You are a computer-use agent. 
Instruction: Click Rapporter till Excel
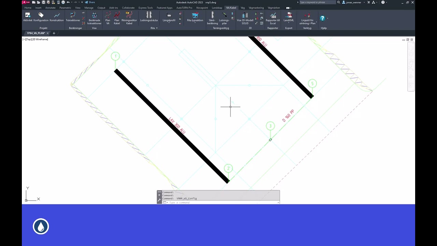[x=273, y=18]
